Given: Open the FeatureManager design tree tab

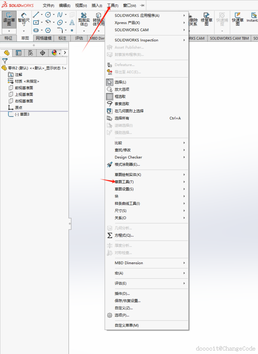Looking at the screenshot, I should (x=7, y=53).
